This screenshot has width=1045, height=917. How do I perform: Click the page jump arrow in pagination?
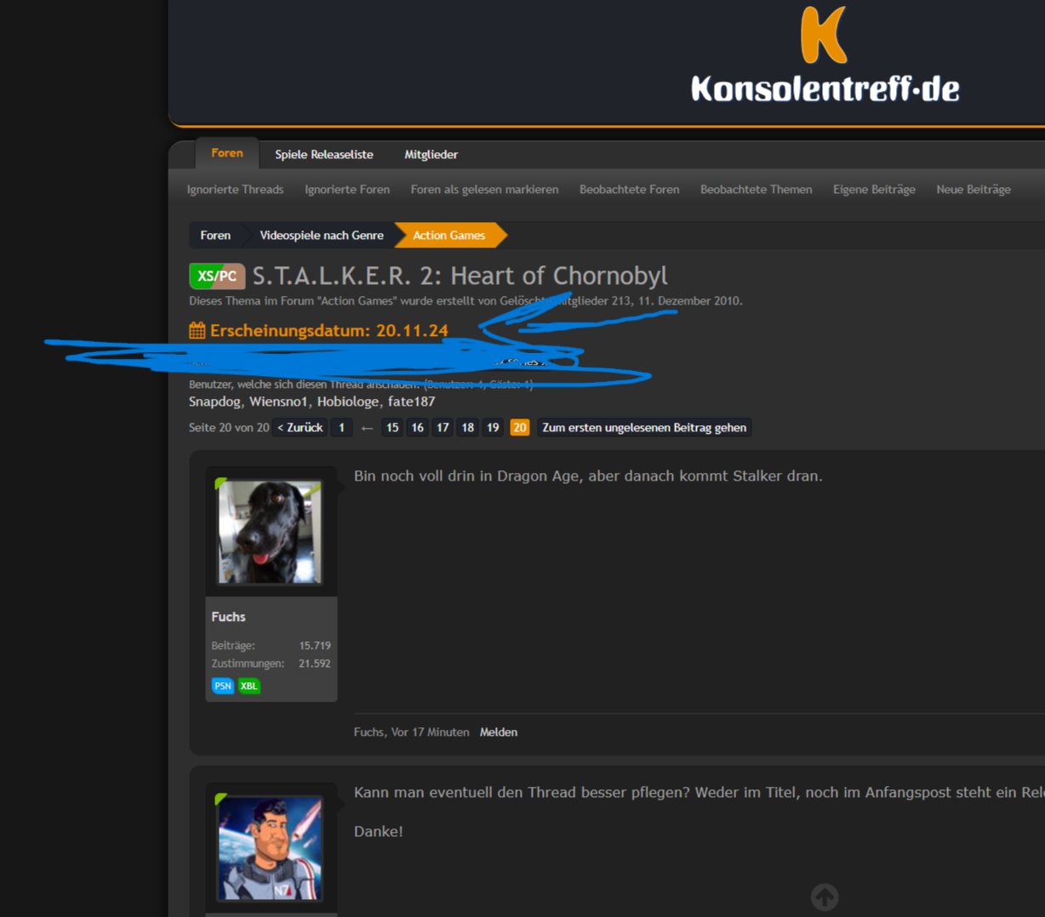pos(367,428)
